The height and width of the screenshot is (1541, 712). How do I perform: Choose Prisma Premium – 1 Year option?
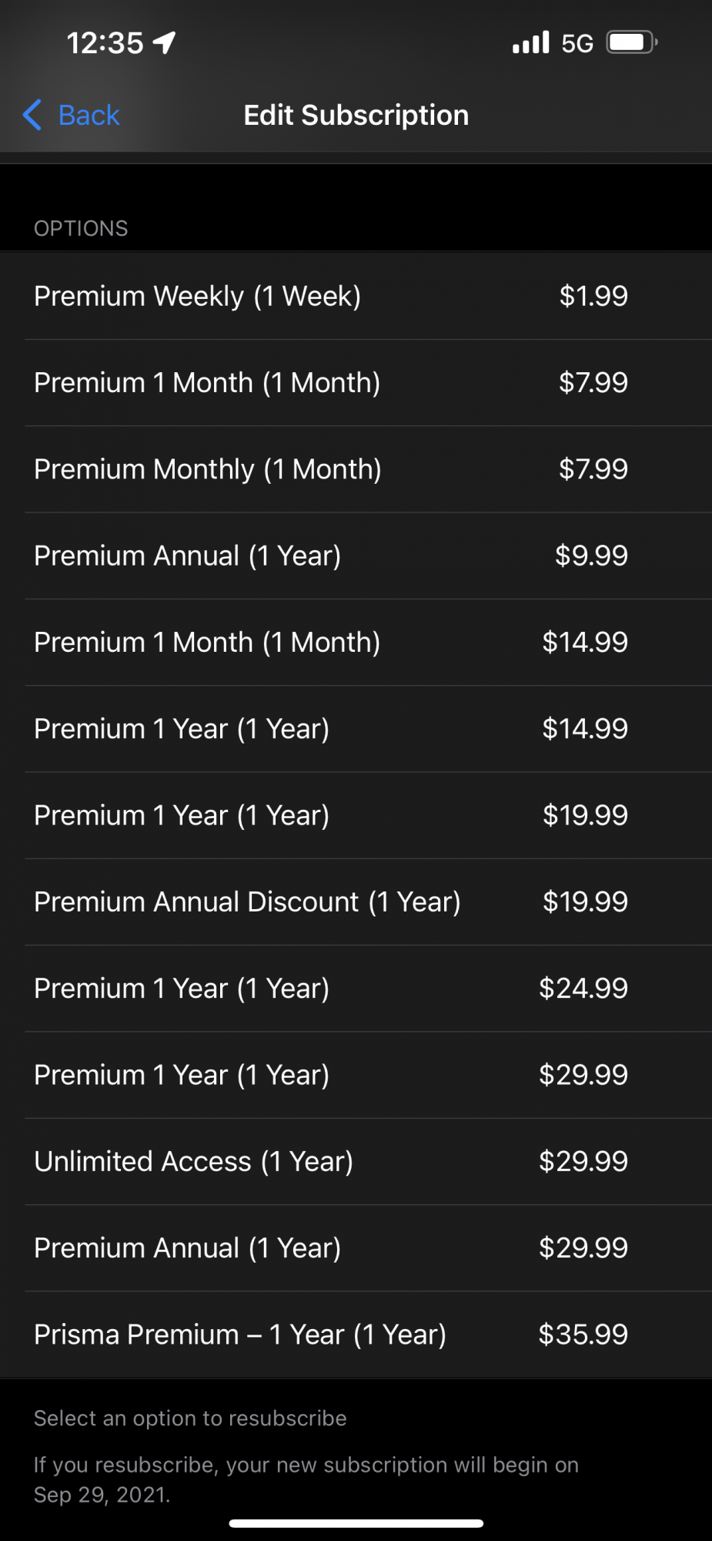356,1335
